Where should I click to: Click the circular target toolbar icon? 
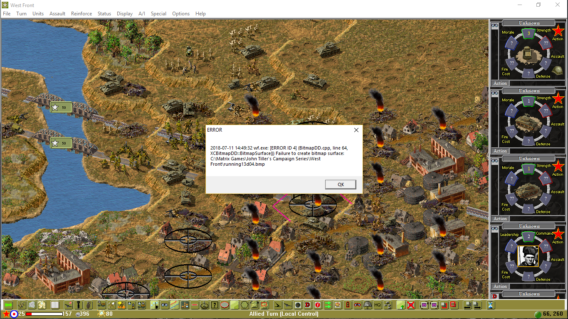tap(298, 305)
